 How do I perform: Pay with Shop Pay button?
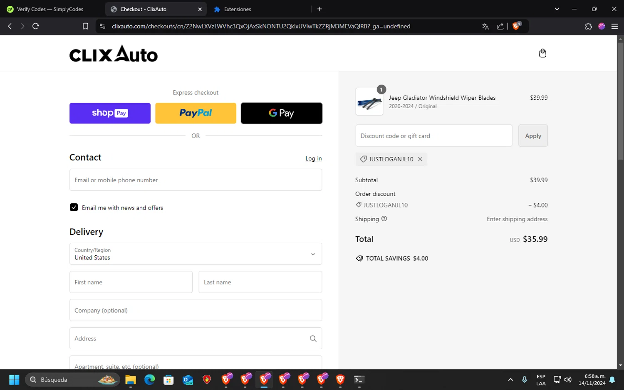point(110,113)
